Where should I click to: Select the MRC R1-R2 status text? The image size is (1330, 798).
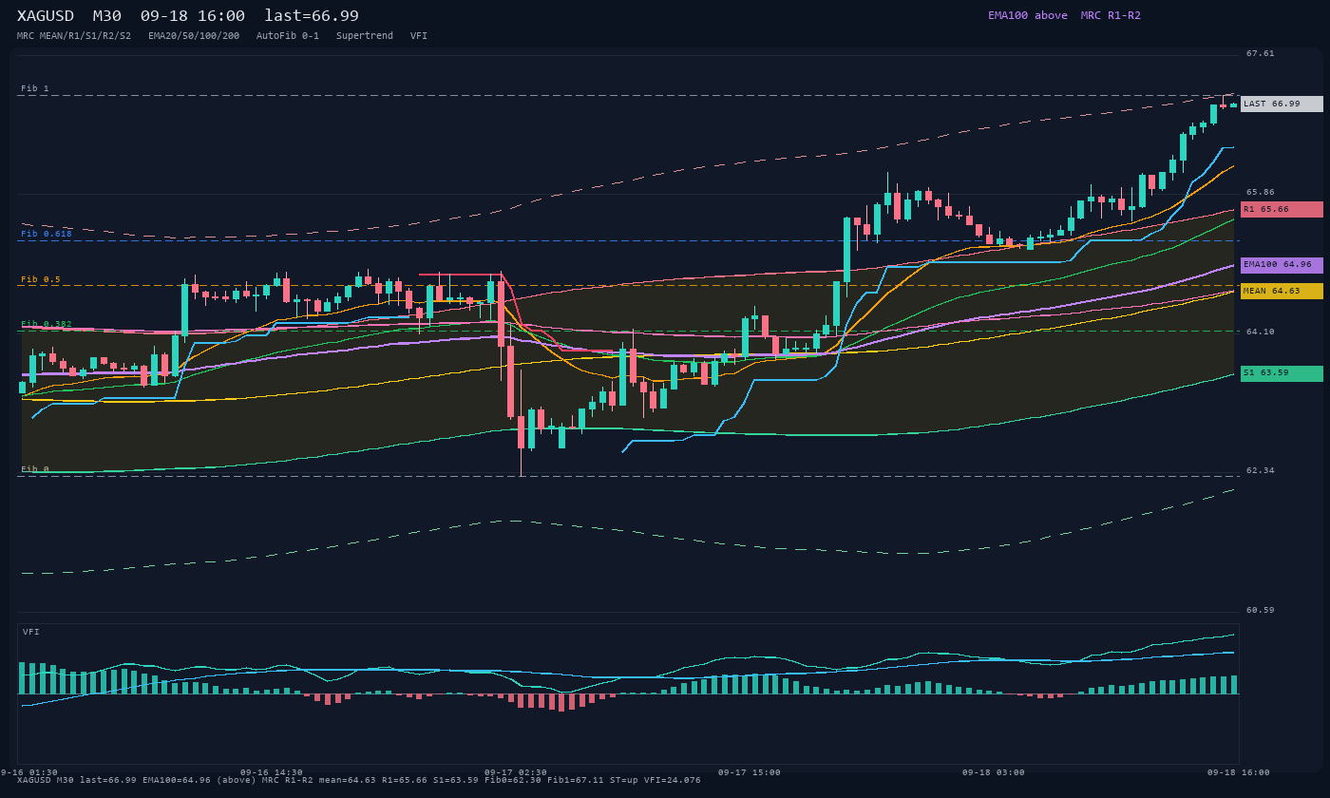1111,15
